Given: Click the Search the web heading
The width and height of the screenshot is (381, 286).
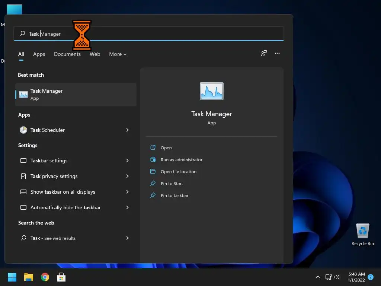Looking at the screenshot, I should (x=36, y=223).
